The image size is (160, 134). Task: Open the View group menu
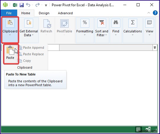tap(149, 30)
